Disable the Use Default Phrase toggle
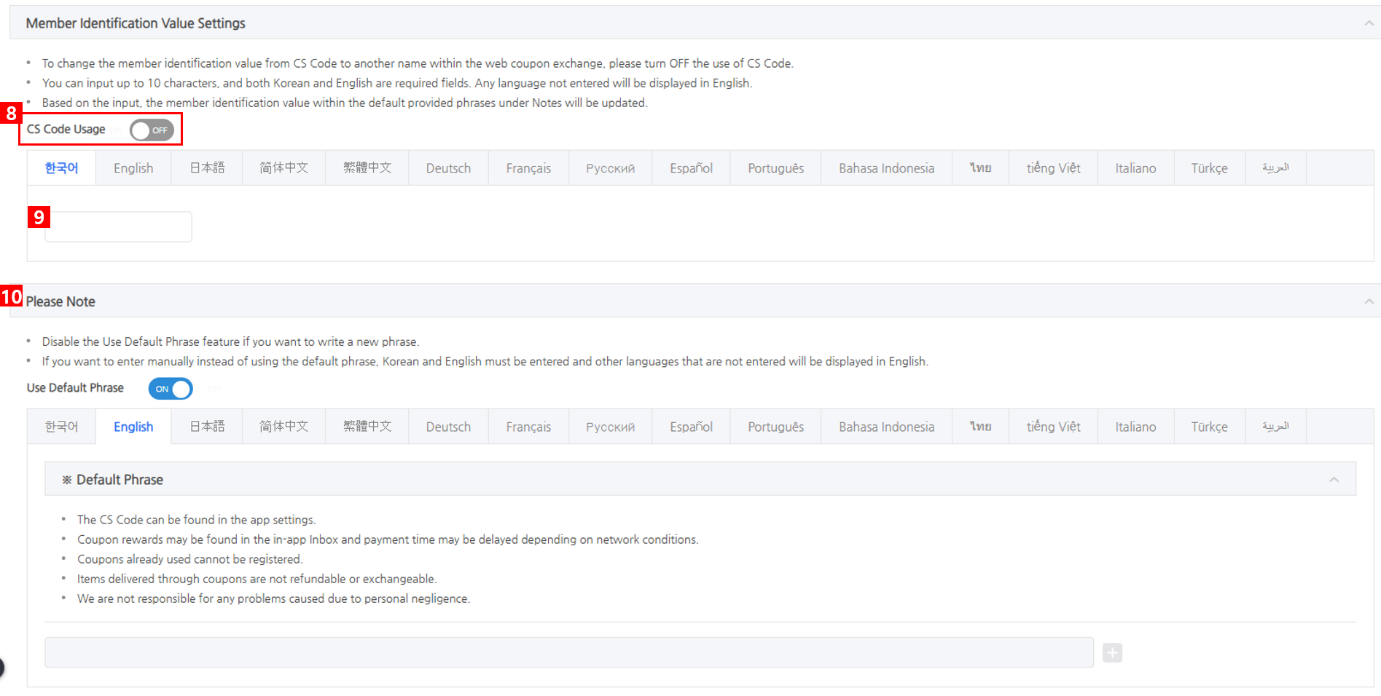 click(171, 389)
